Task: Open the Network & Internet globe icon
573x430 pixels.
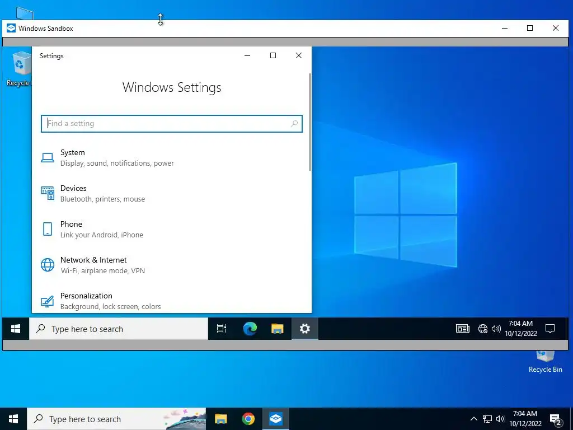Action: click(48, 265)
